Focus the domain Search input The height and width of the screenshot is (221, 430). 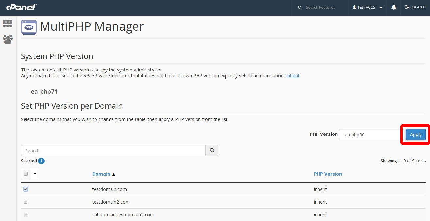113,150
